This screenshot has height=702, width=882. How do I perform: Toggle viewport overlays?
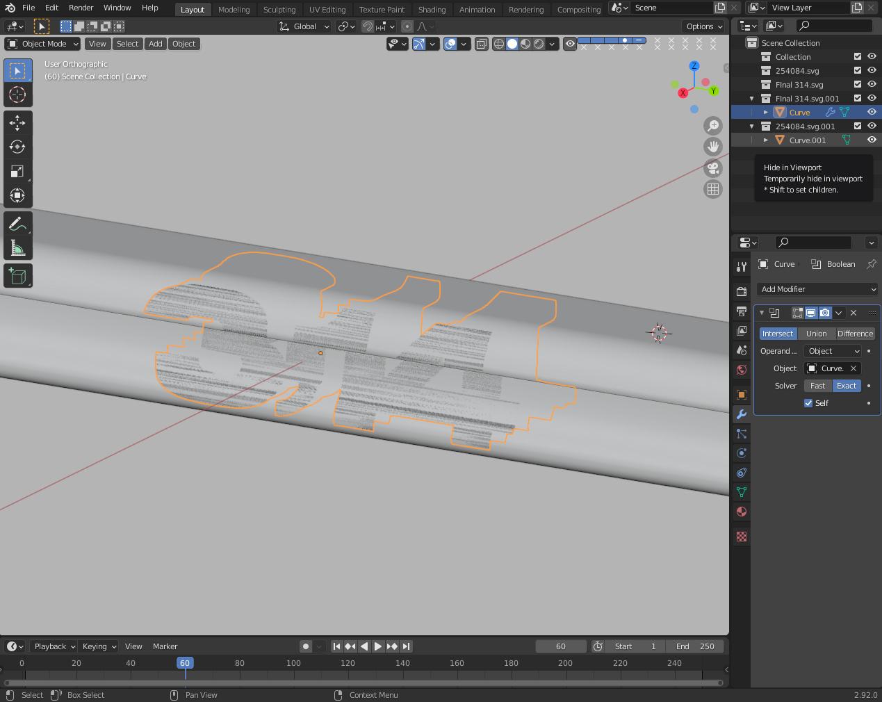click(x=450, y=44)
